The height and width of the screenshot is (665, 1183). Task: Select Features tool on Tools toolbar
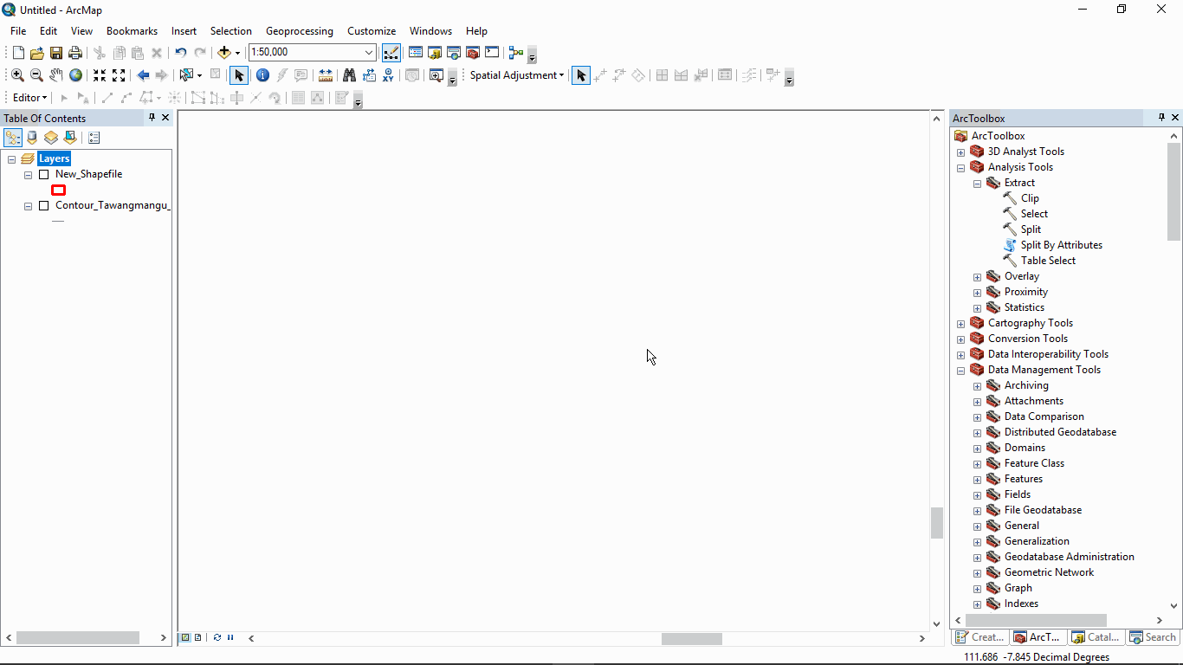[185, 75]
